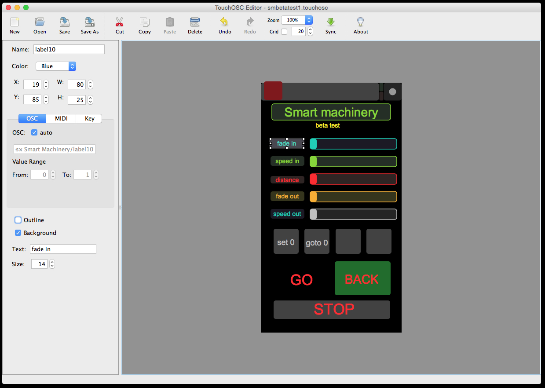Select the GO control on canvas

point(302,279)
